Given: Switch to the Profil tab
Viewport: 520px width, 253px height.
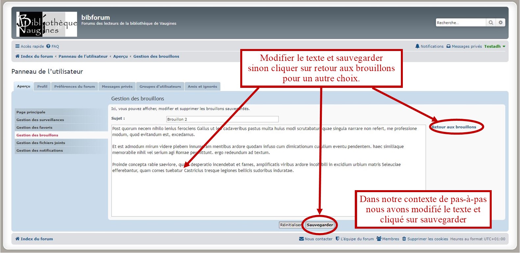Looking at the screenshot, I should pos(42,87).
